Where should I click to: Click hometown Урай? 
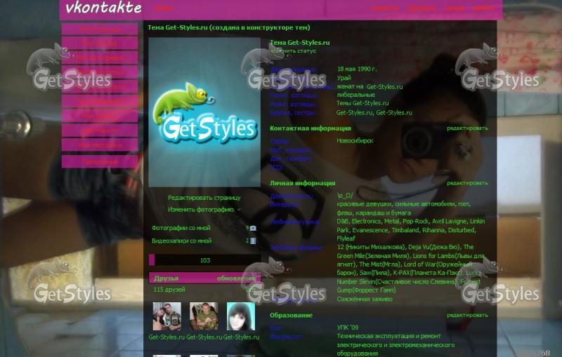coord(344,78)
